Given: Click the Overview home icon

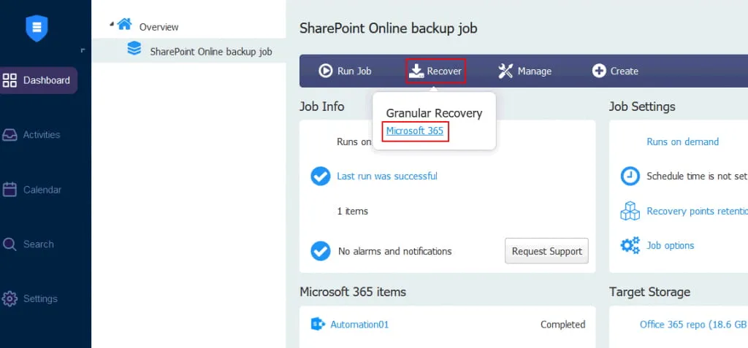Looking at the screenshot, I should [125, 25].
